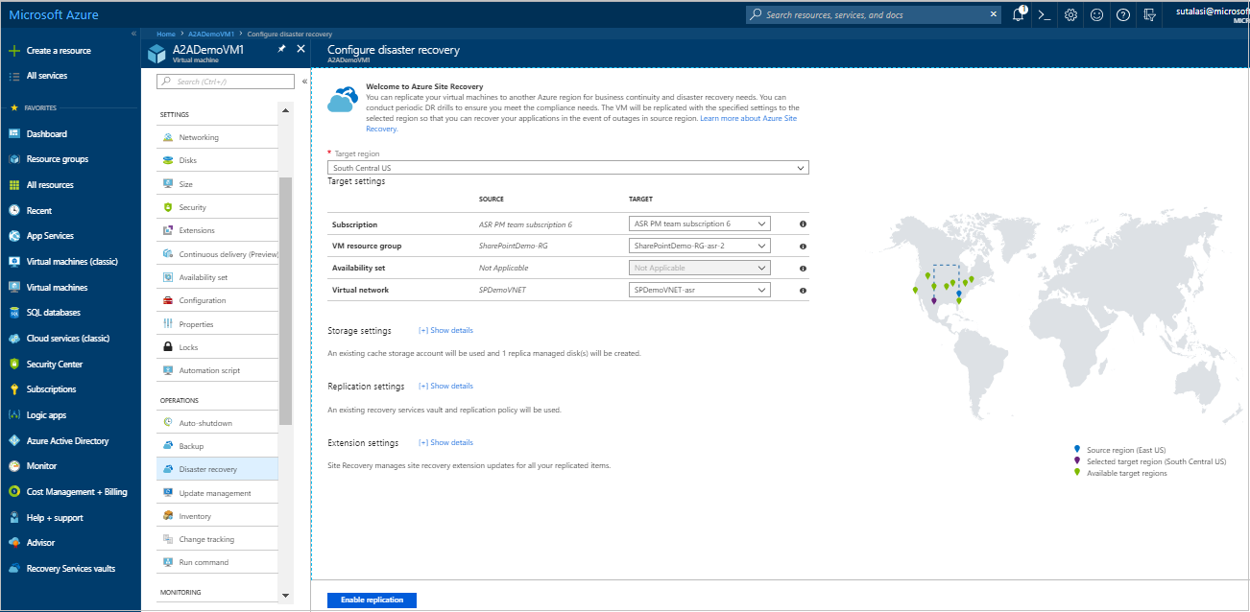Open the target Virtual network dropdown
The width and height of the screenshot is (1250, 612).
coord(700,290)
